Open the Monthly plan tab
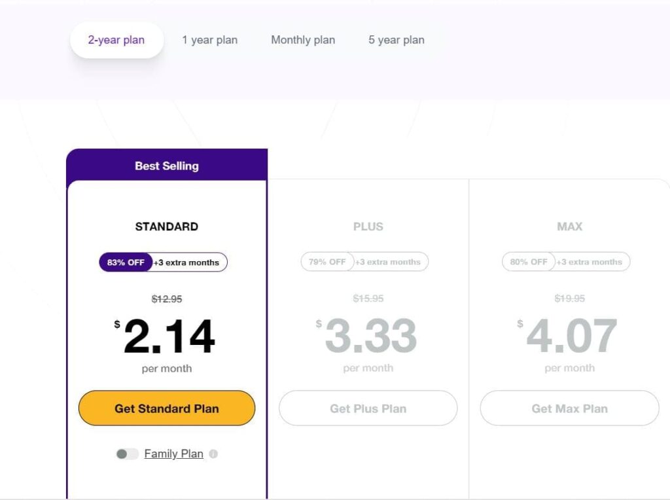This screenshot has width=670, height=500. (303, 40)
